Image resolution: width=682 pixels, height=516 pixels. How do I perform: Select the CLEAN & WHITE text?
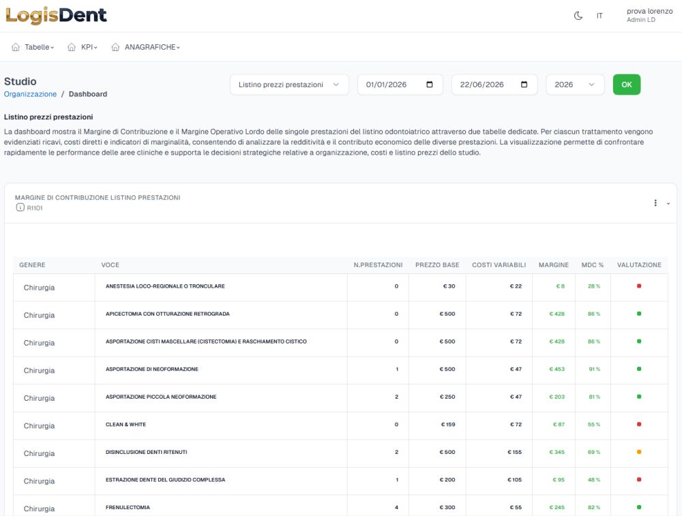tap(125, 424)
